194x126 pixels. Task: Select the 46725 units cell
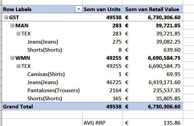(x=103, y=82)
